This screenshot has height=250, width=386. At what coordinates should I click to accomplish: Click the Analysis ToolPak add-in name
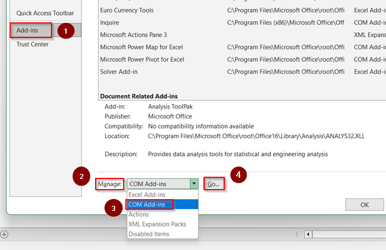[x=171, y=107]
